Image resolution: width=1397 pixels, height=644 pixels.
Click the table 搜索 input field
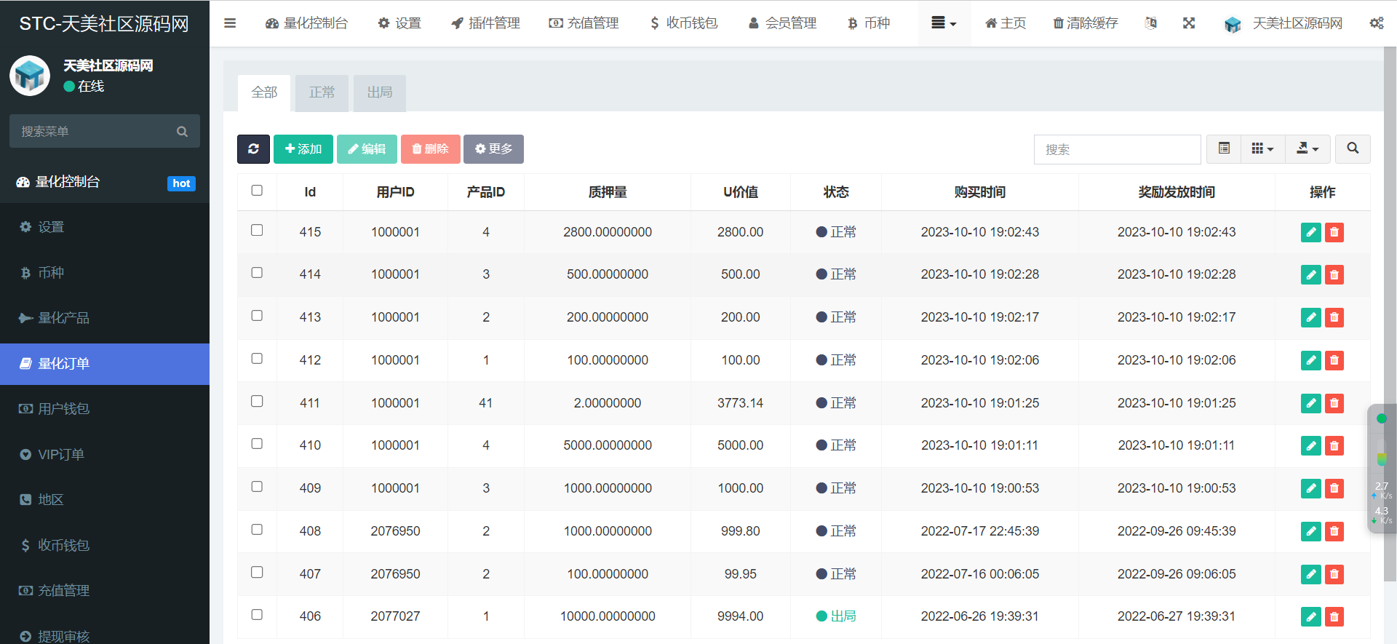click(1117, 149)
